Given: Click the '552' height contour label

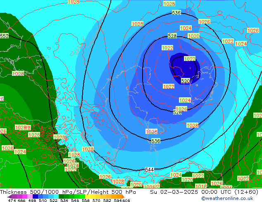Looking at the screenshot, I should coord(4,36).
